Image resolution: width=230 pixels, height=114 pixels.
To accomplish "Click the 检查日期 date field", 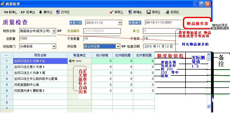I will (x=158, y=47).
